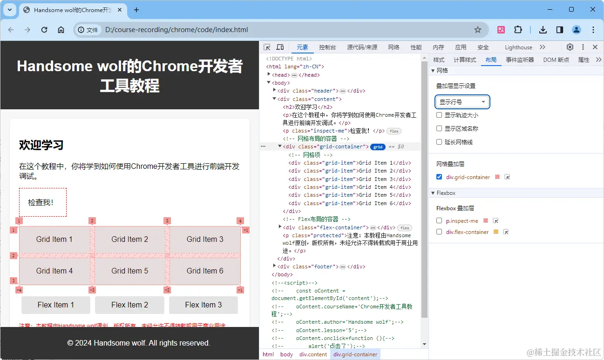Open the Lighthouse tab
This screenshot has width=604, height=360.
pyautogui.click(x=518, y=47)
